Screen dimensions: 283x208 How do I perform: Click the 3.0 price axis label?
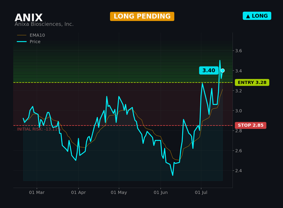(x=238, y=111)
